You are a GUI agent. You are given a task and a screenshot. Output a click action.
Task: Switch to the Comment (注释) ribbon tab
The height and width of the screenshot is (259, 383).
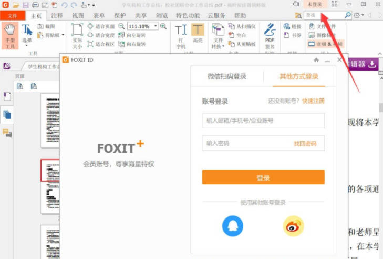coord(57,16)
